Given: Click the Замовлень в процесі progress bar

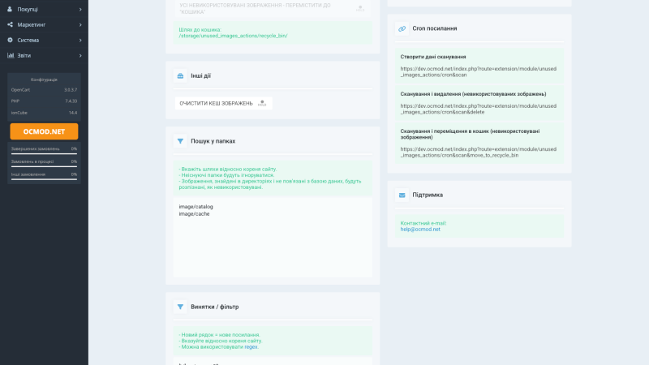Looking at the screenshot, I should pos(44,166).
